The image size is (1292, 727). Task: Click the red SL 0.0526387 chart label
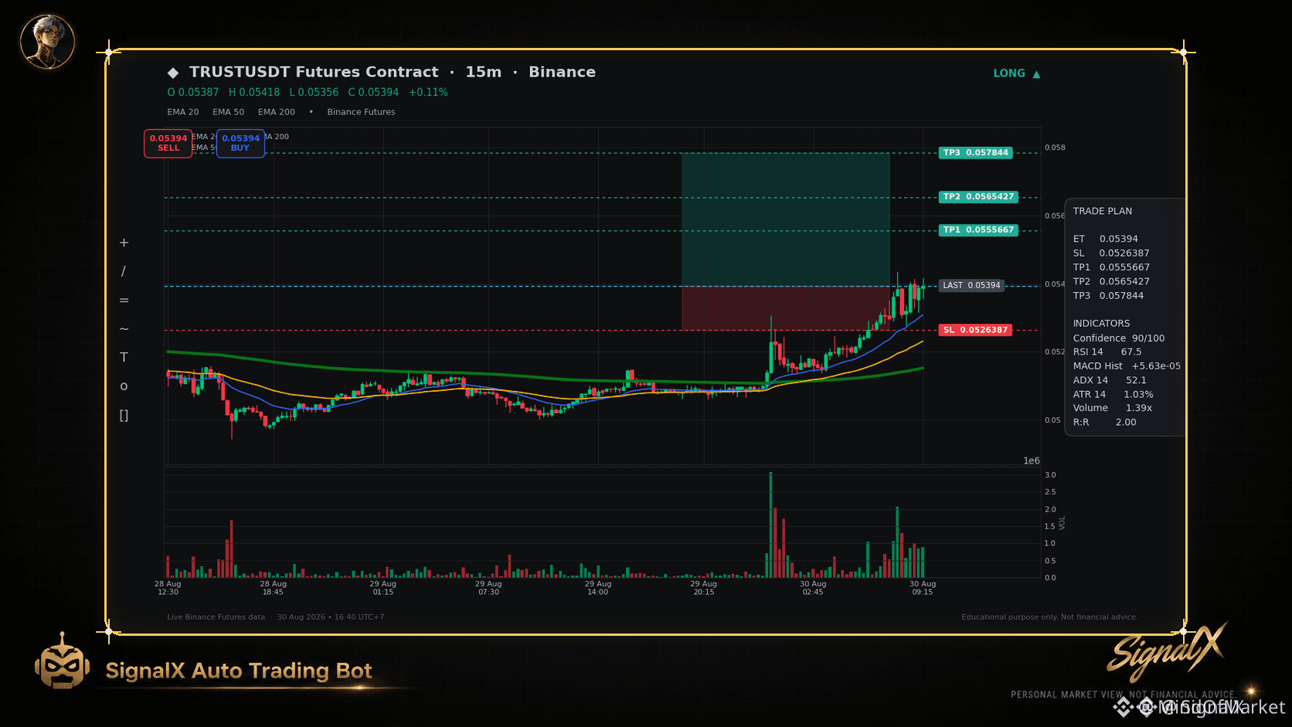(x=975, y=330)
